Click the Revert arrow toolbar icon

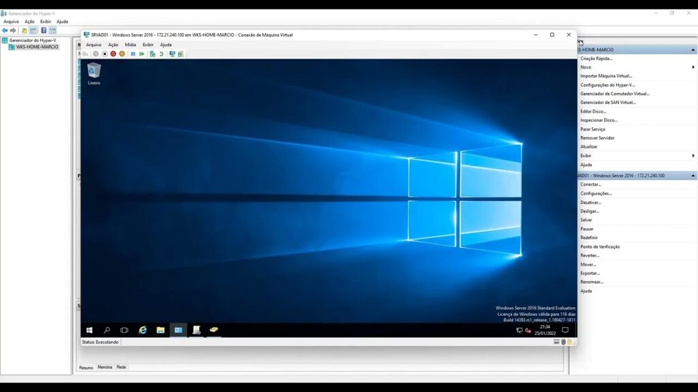tap(161, 54)
